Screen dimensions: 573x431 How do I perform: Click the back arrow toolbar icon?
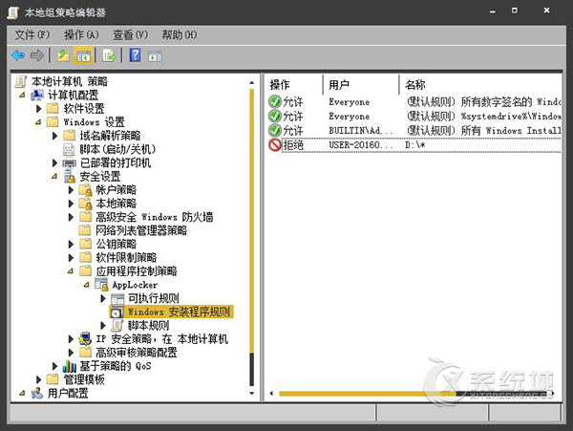(x=18, y=55)
